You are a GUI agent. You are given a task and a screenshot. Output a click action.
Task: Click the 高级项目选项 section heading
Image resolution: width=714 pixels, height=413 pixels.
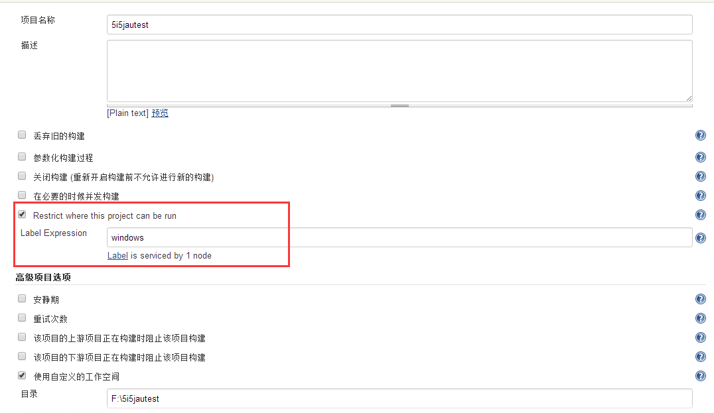point(43,277)
